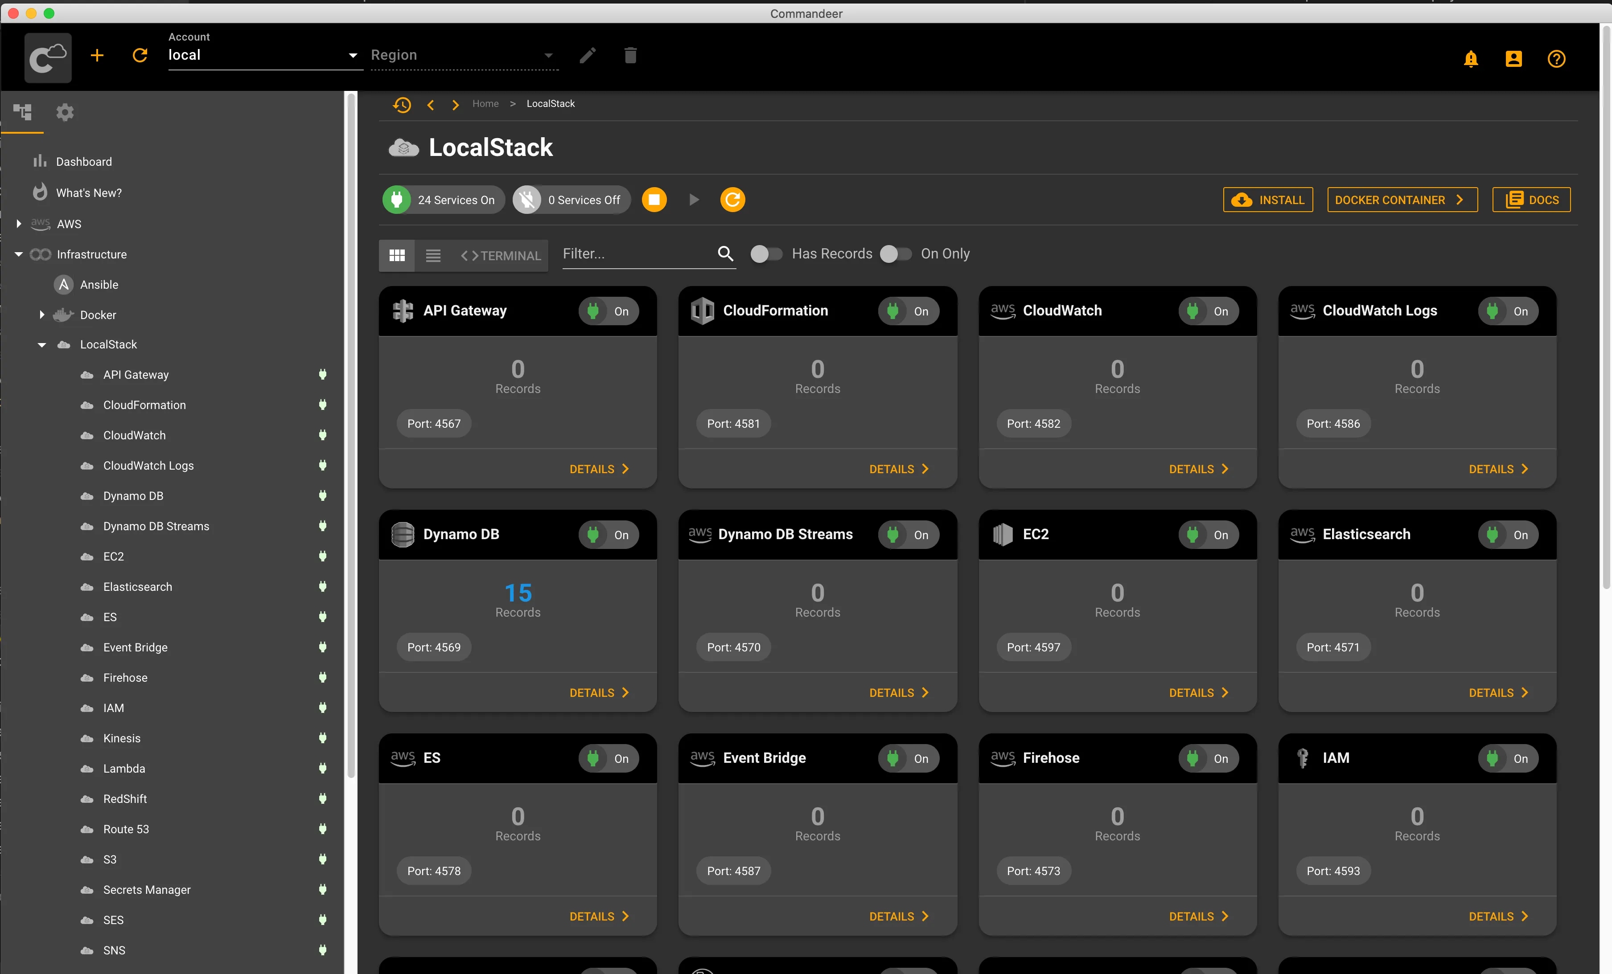Open the notifications bell icon

pos(1471,59)
